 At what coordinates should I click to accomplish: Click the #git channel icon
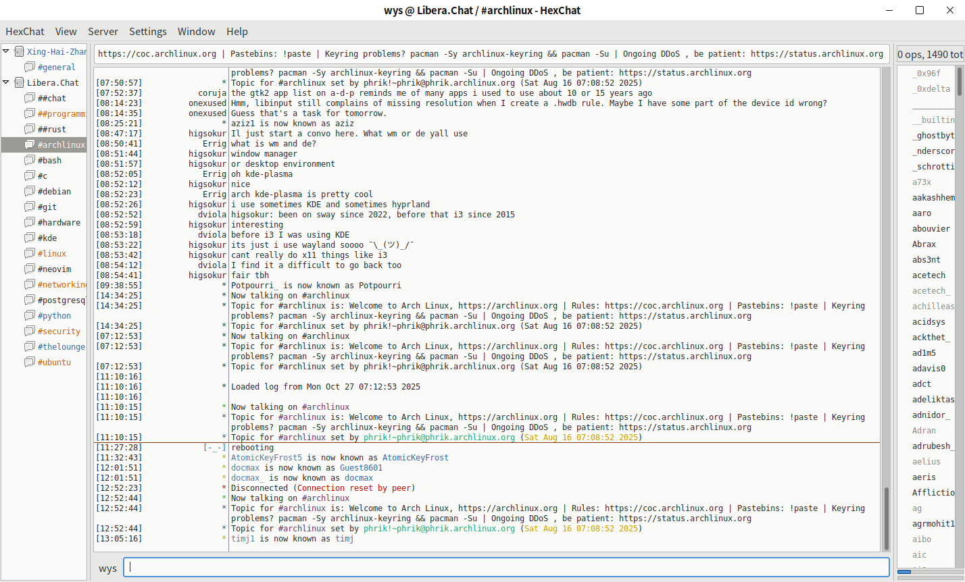[x=29, y=207]
